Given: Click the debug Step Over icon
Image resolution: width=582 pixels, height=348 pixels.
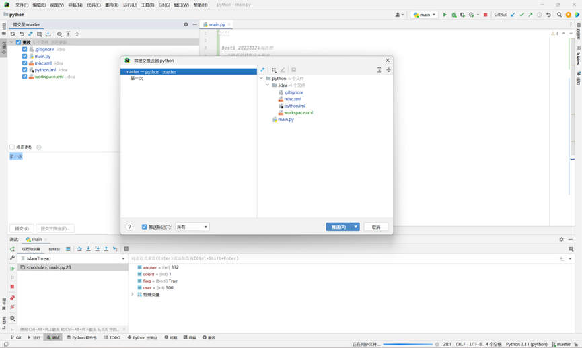Looking at the screenshot, I should point(79,249).
